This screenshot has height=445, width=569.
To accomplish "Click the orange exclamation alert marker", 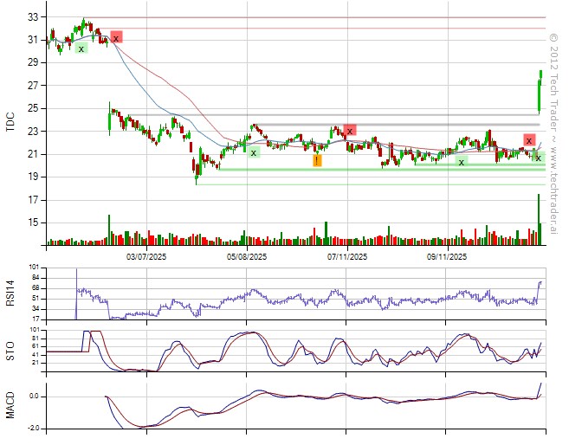I will pos(317,160).
